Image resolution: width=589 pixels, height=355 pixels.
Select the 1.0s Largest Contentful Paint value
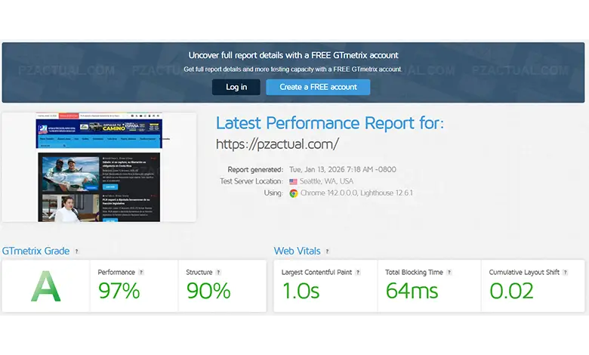[x=301, y=291]
